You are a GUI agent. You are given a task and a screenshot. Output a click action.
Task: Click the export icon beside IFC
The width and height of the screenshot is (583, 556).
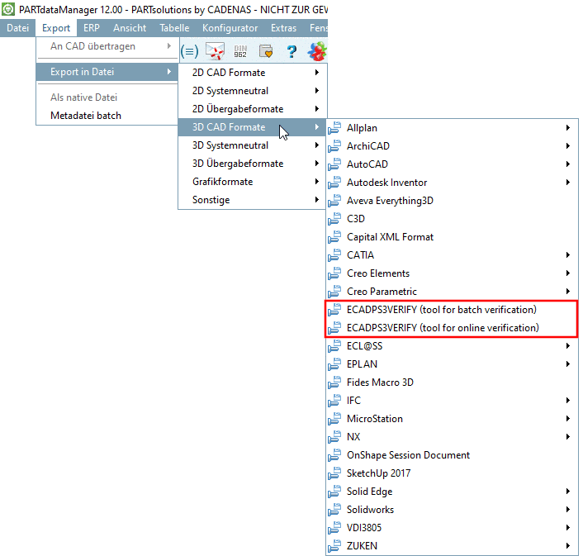coord(334,401)
